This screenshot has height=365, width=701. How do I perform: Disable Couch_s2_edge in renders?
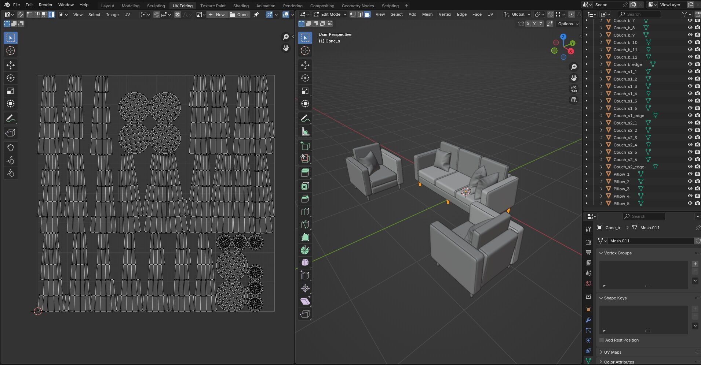697,167
